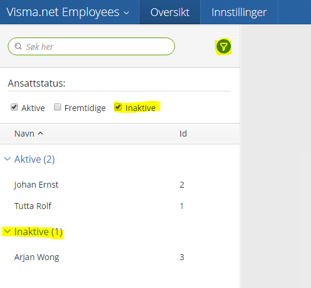Sort the list by Navn column

pos(24,134)
